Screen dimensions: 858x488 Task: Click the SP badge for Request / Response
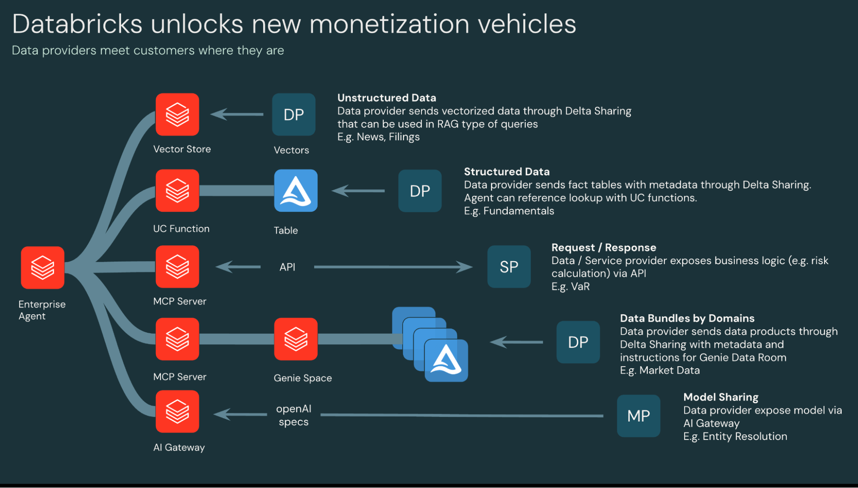point(509,266)
